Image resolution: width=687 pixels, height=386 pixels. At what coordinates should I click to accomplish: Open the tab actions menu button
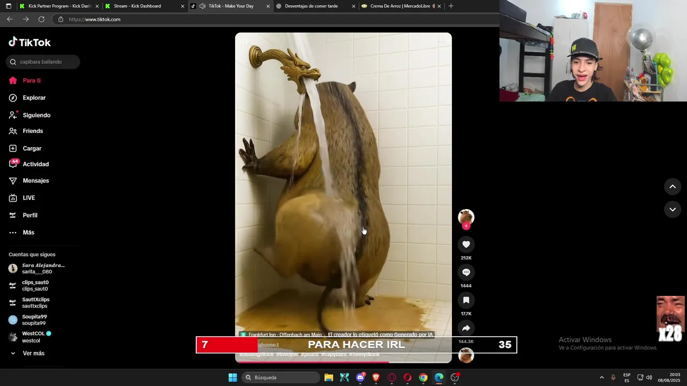8,6
